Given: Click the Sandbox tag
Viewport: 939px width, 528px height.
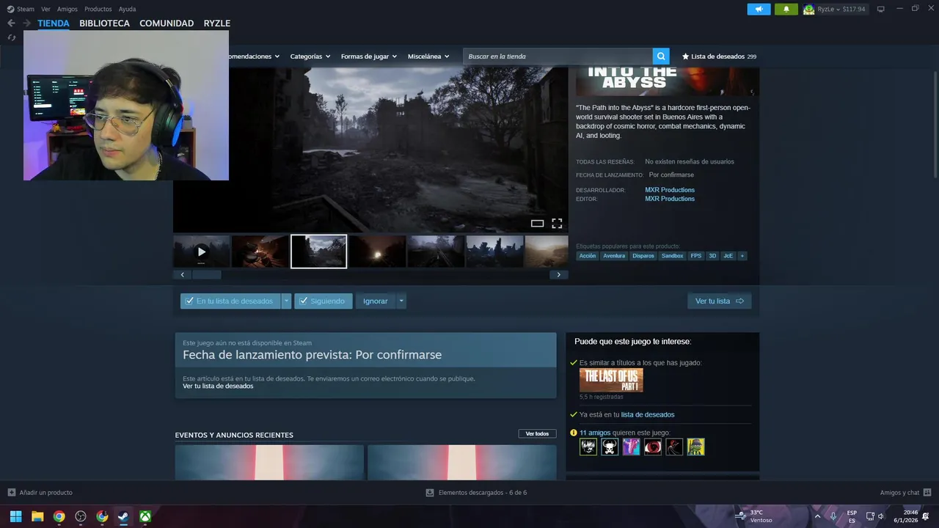Looking at the screenshot, I should pyautogui.click(x=672, y=256).
